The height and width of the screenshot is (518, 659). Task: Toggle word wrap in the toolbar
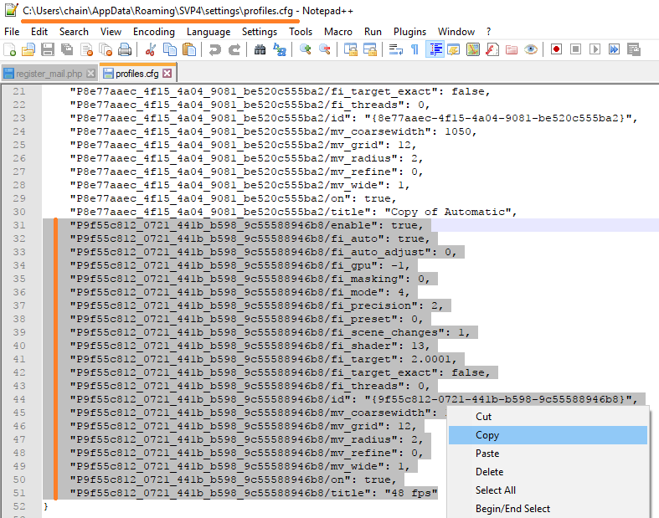(396, 49)
